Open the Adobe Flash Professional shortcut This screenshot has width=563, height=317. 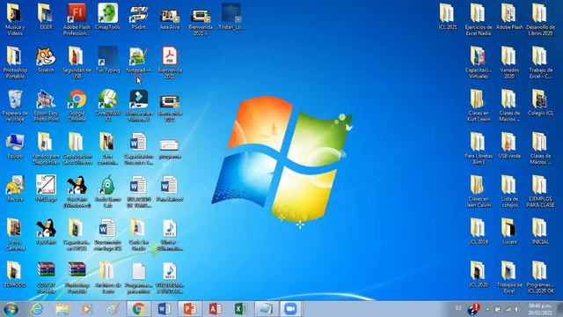point(77,19)
